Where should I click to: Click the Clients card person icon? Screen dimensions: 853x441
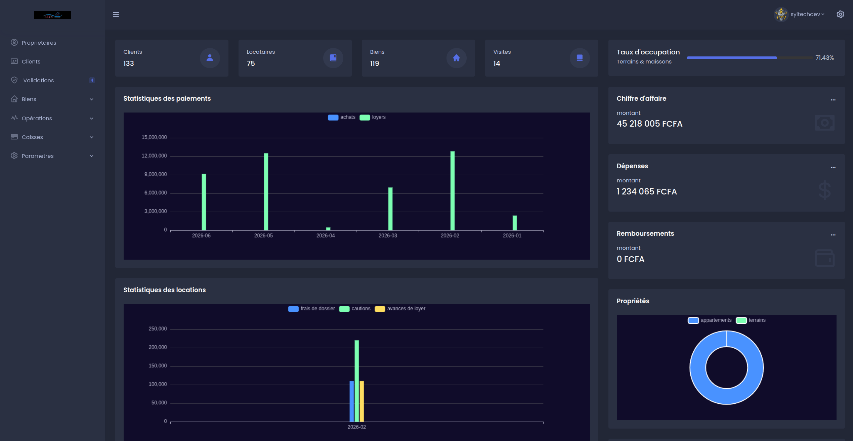pyautogui.click(x=210, y=58)
